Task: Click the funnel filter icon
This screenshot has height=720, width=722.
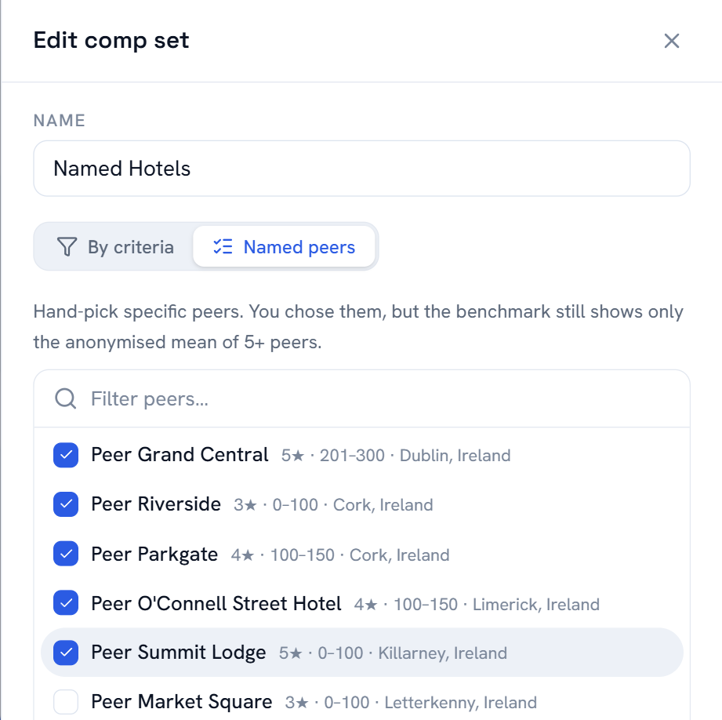Action: tap(67, 247)
